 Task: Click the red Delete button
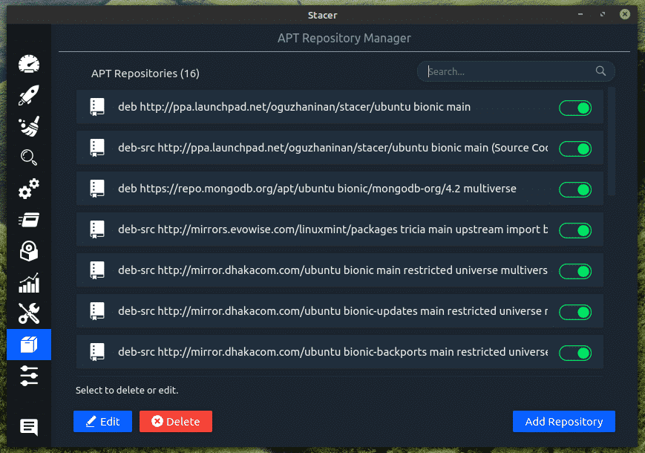pyautogui.click(x=176, y=421)
